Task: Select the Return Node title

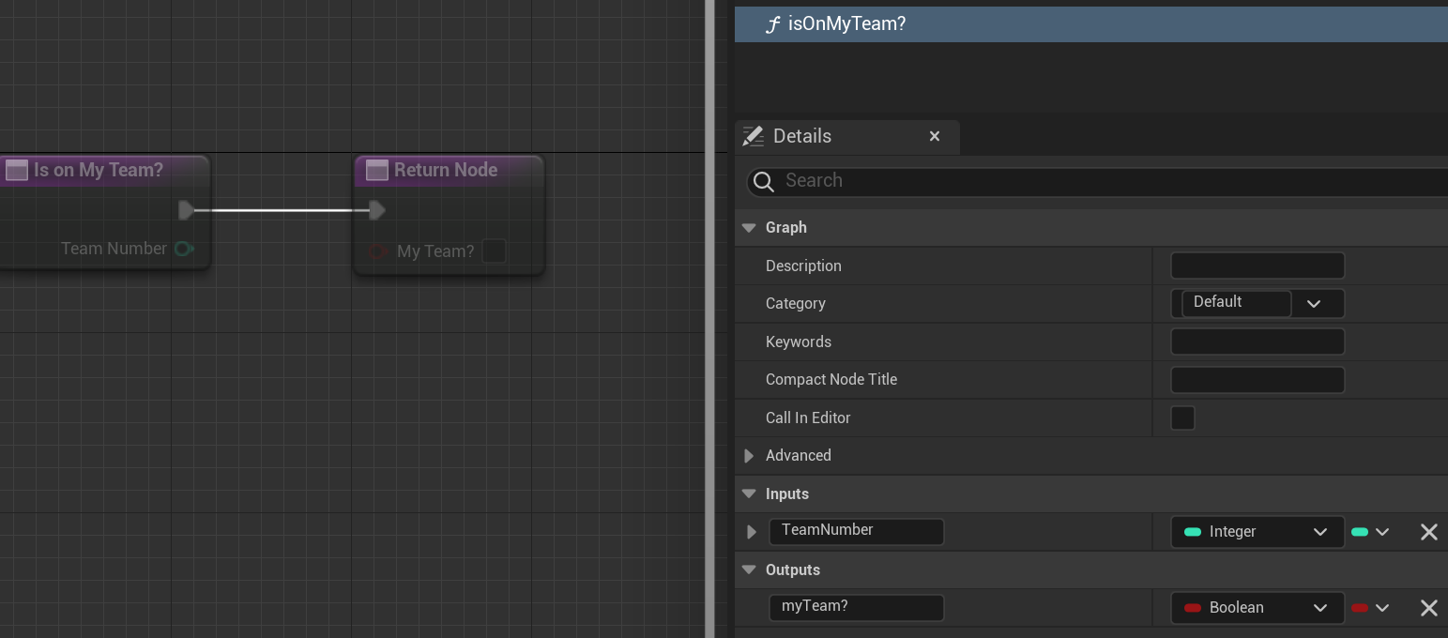Action: click(446, 170)
